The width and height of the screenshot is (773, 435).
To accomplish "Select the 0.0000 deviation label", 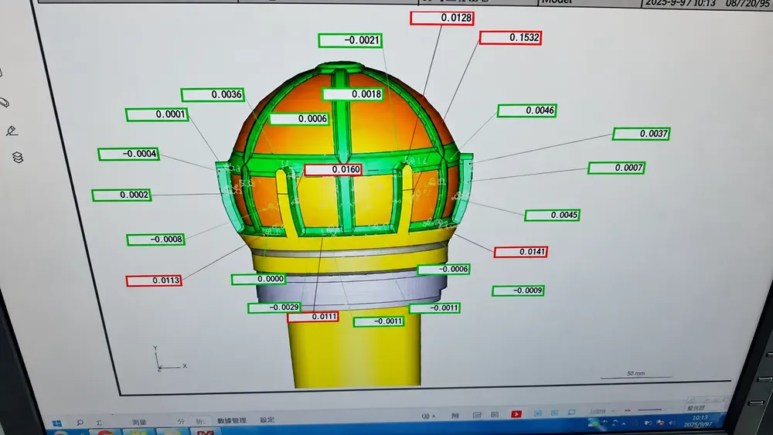I will [x=258, y=280].
